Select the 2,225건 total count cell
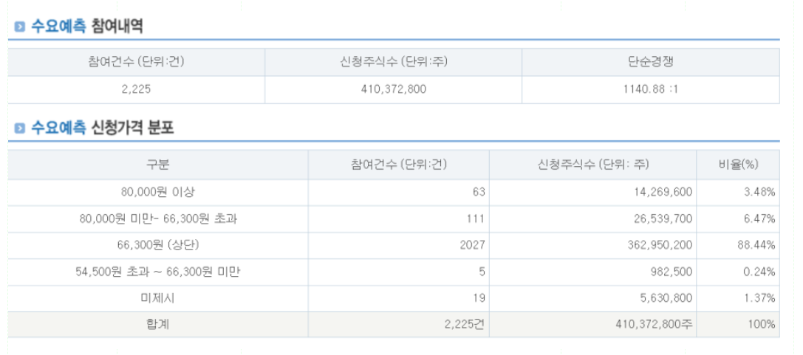 (398, 324)
